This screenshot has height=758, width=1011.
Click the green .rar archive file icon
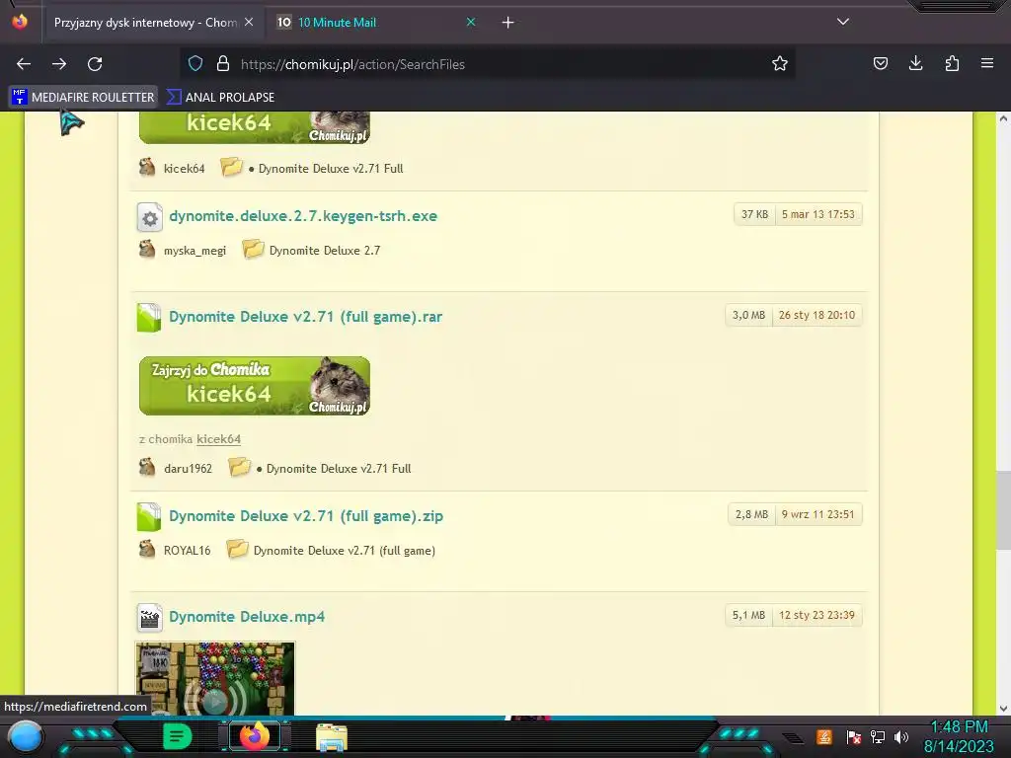pyautogui.click(x=149, y=318)
